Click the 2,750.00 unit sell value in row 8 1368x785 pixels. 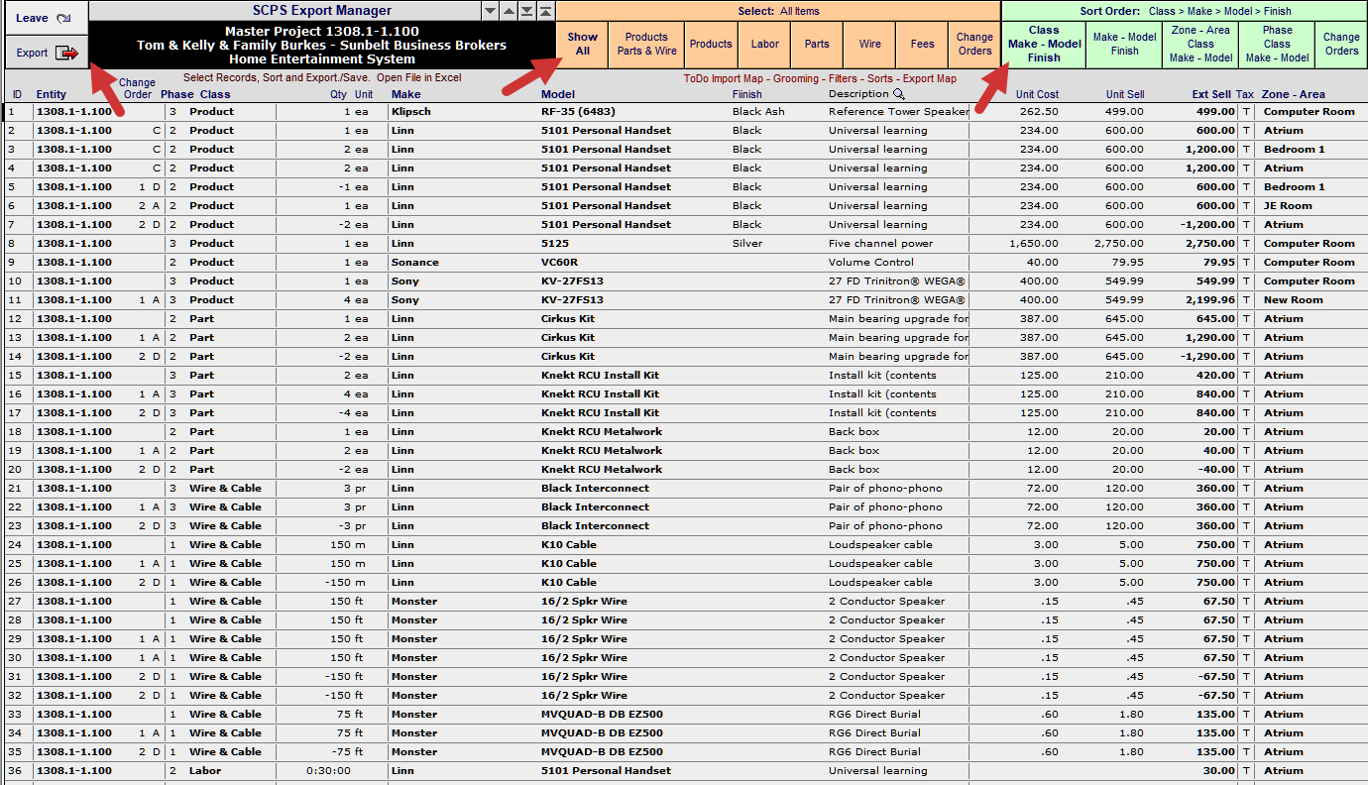coord(1118,244)
